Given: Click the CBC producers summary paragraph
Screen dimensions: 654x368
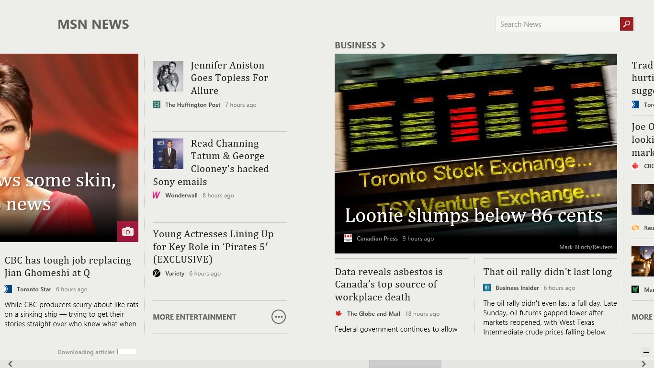Looking at the screenshot, I should pos(71,314).
